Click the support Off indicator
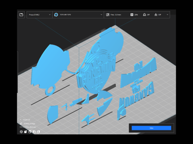The height and width of the screenshot is (144, 193). point(146,15)
